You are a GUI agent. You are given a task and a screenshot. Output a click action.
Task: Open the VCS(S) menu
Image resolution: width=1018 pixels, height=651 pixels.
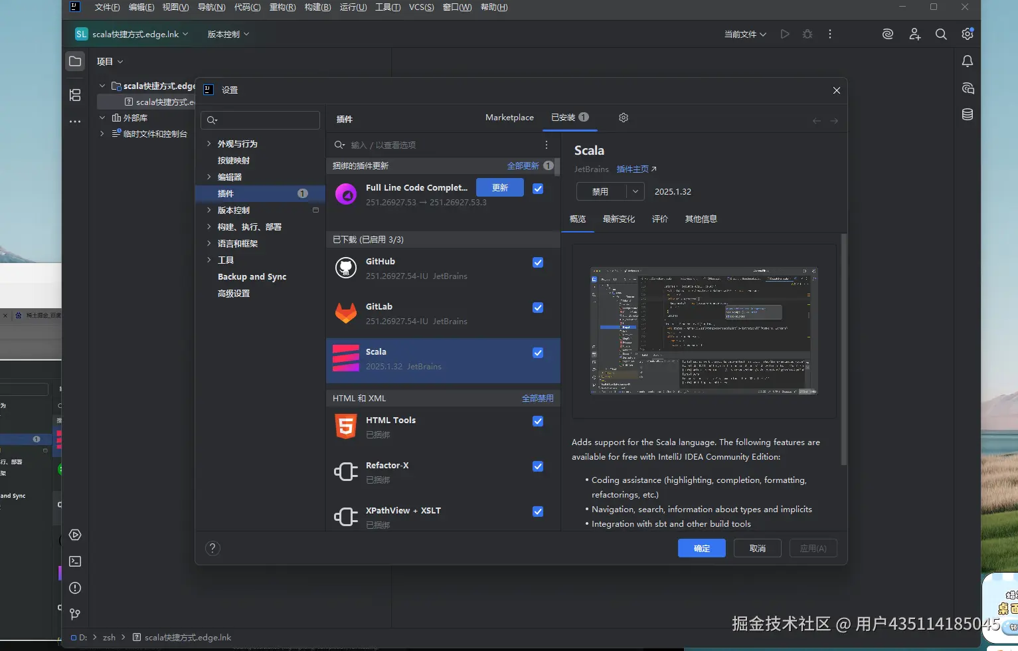coord(421,7)
